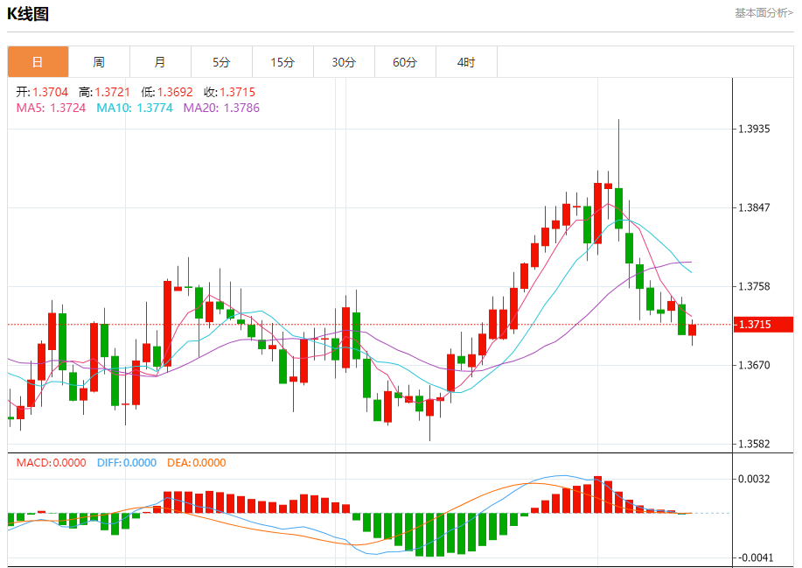Open the 基本面分析> link
This screenshot has height=568, width=802.
pyautogui.click(x=764, y=13)
